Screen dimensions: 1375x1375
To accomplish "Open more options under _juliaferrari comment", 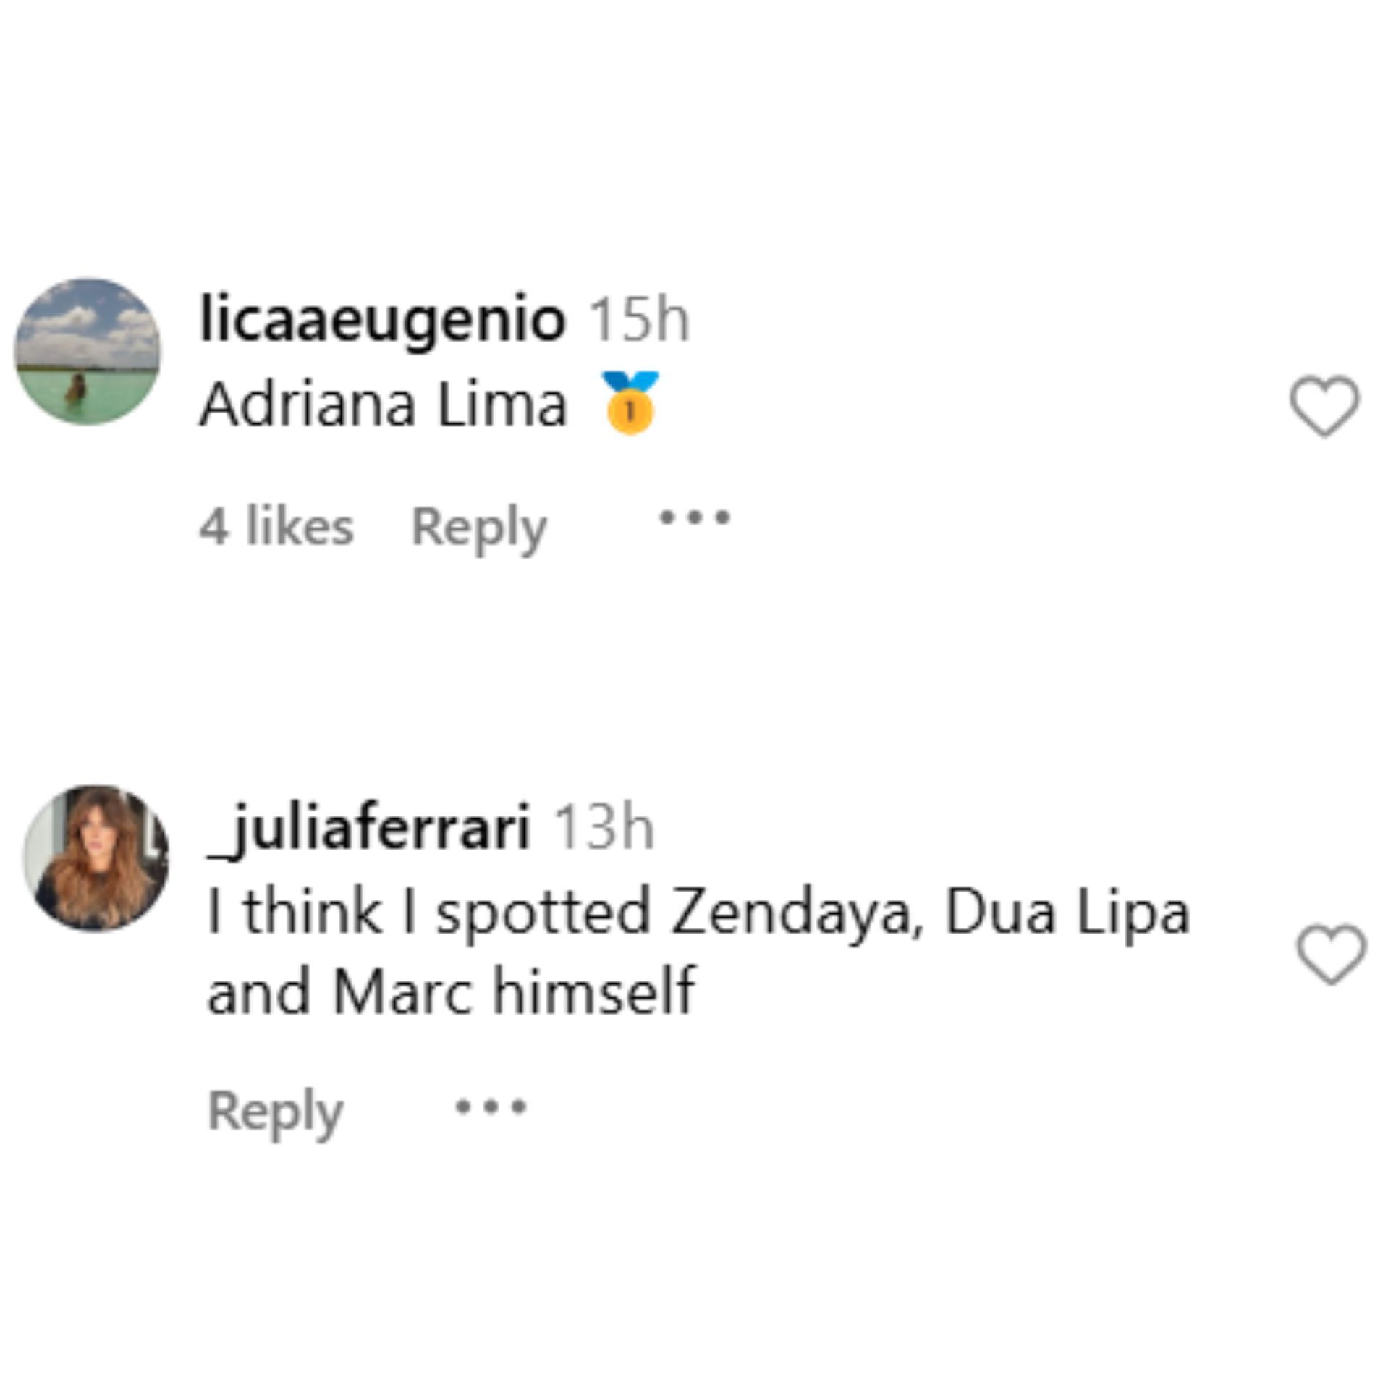I will pos(491,1107).
